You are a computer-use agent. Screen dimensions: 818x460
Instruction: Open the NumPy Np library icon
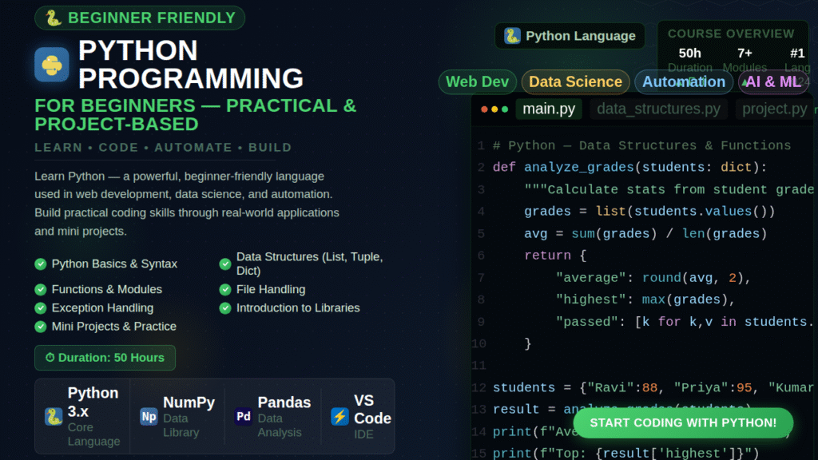pyautogui.click(x=147, y=416)
